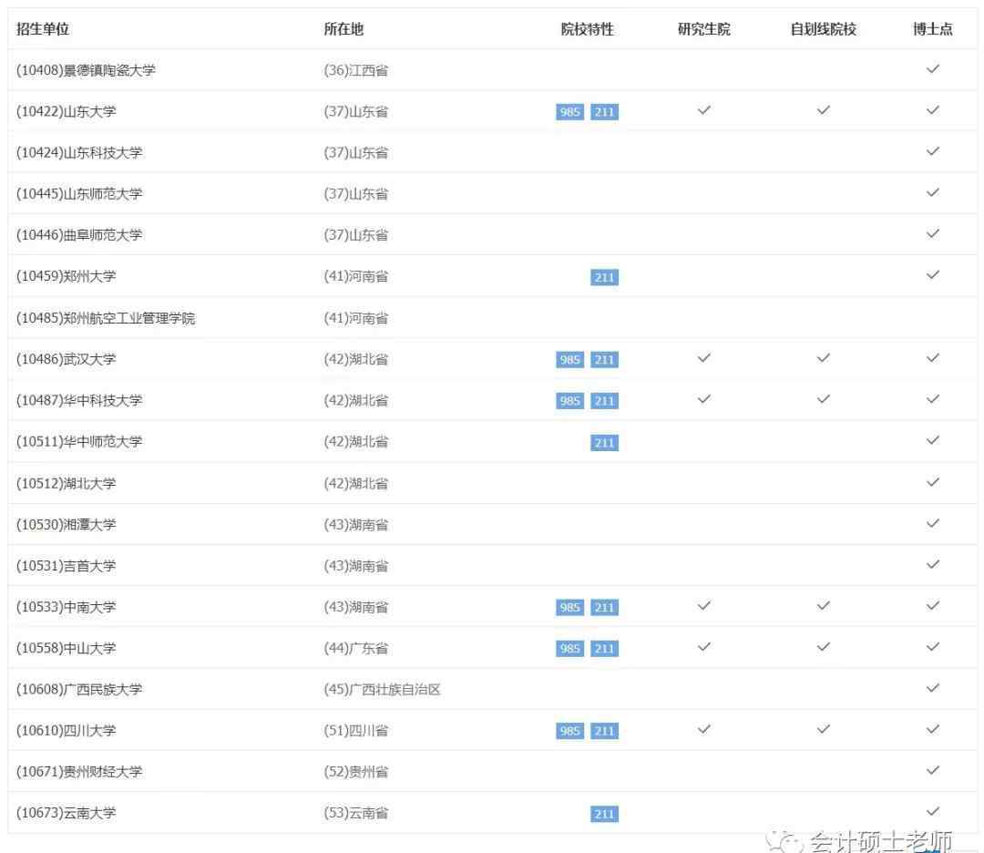Open (10486)武汉大学 entry
984x853 pixels.
click(x=67, y=359)
